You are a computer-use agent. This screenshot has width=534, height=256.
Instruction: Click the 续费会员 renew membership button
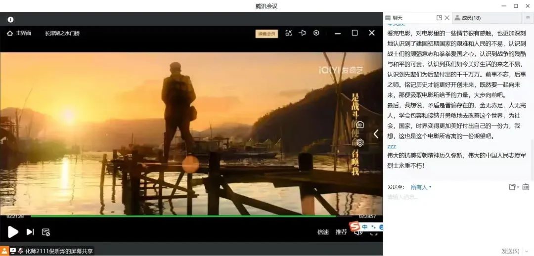tap(267, 34)
